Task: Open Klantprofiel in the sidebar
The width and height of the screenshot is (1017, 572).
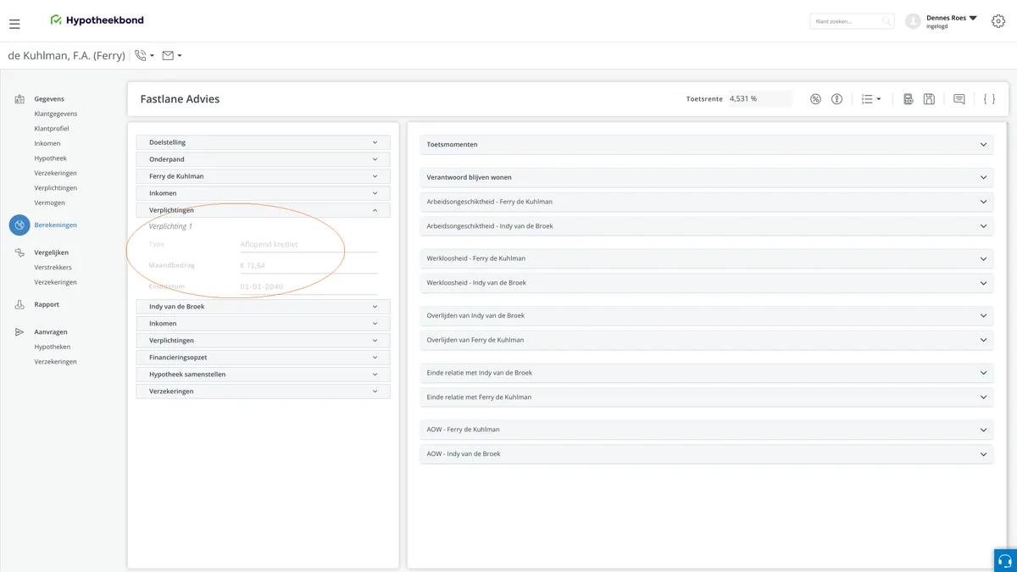Action: point(52,129)
